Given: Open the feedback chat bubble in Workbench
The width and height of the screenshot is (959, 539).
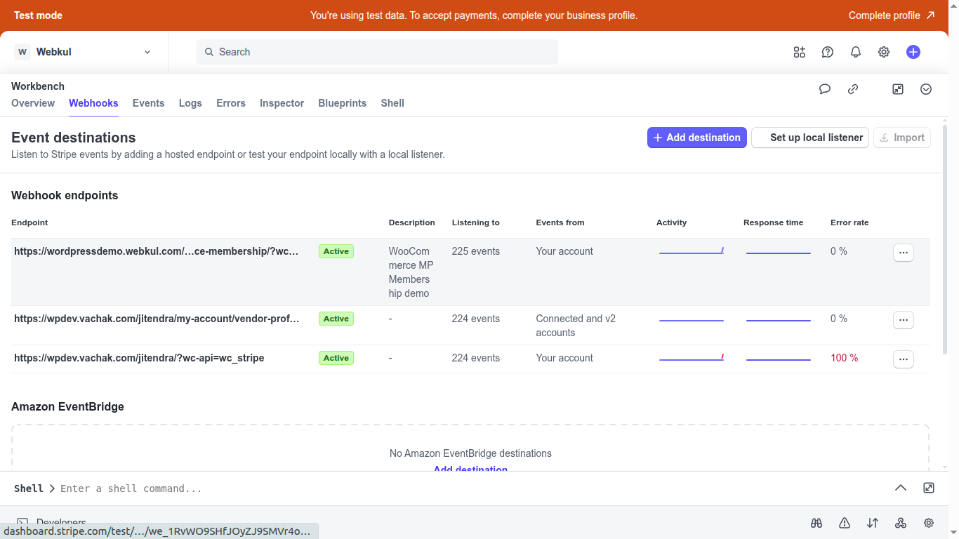Looking at the screenshot, I should pyautogui.click(x=825, y=89).
